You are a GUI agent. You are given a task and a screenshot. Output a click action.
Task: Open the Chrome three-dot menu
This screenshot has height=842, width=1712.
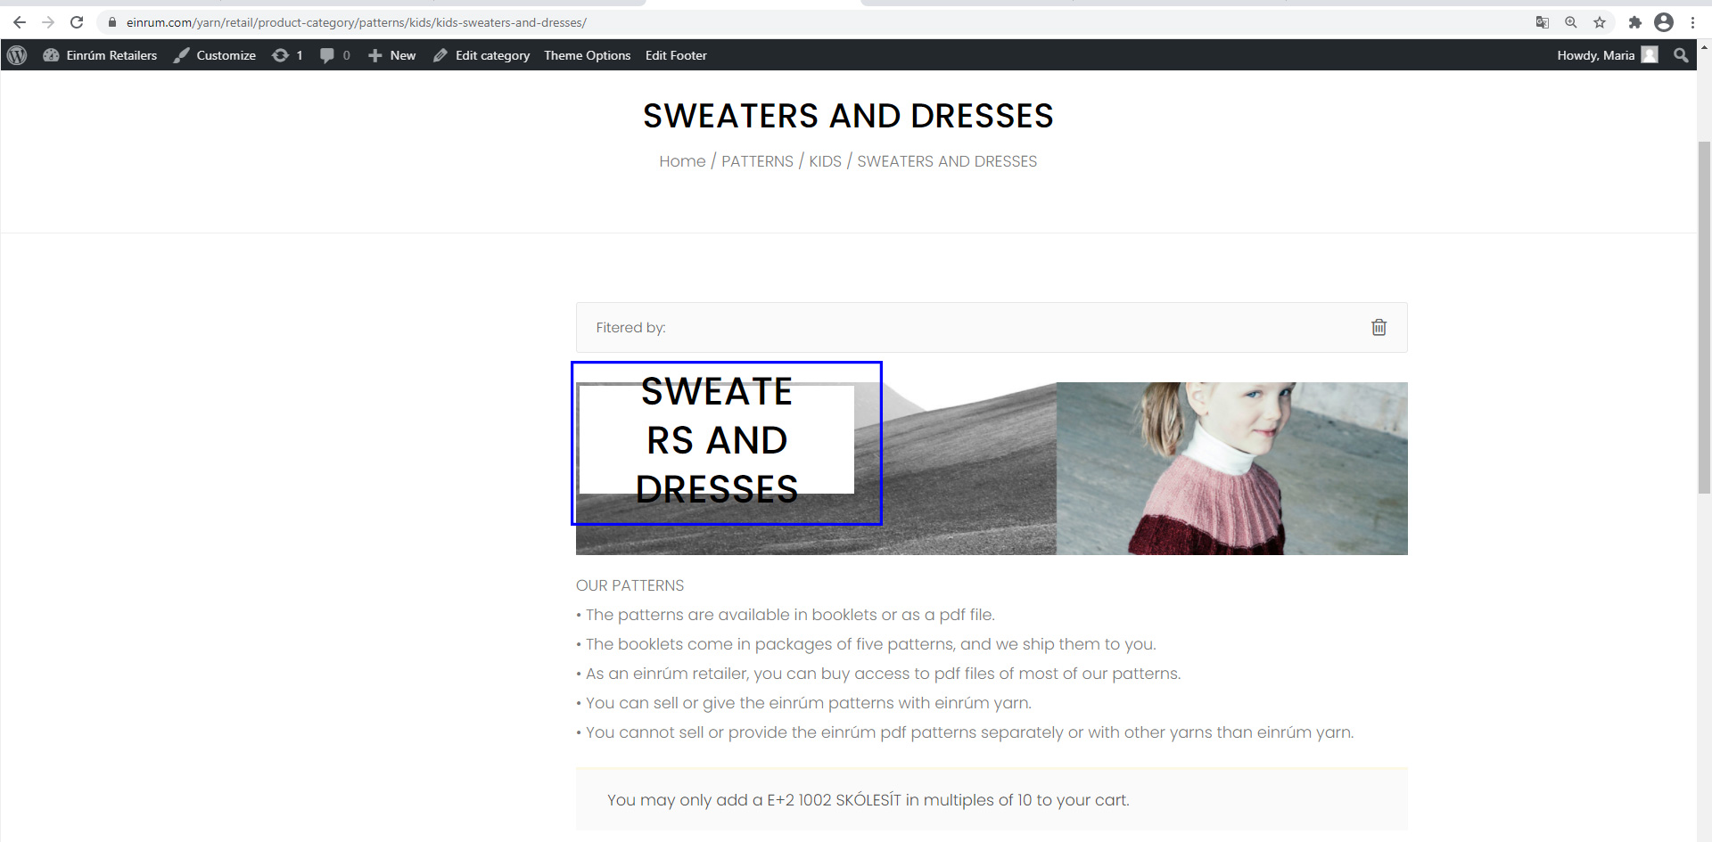(1692, 22)
